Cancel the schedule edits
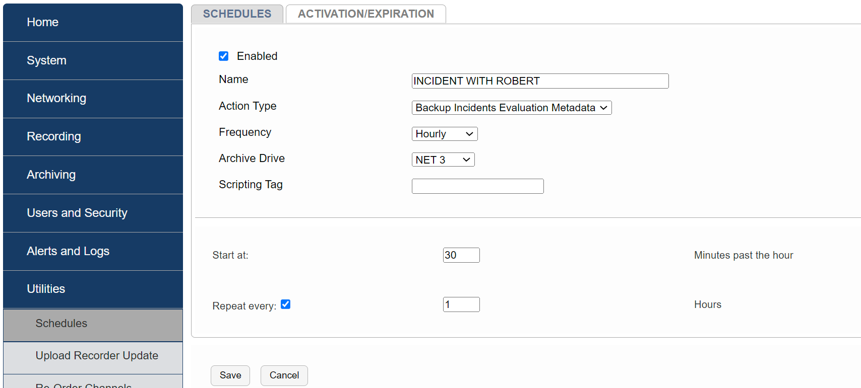 coord(284,375)
